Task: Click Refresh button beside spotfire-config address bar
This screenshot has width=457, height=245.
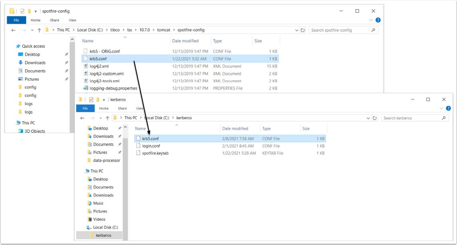Action: coord(303,30)
